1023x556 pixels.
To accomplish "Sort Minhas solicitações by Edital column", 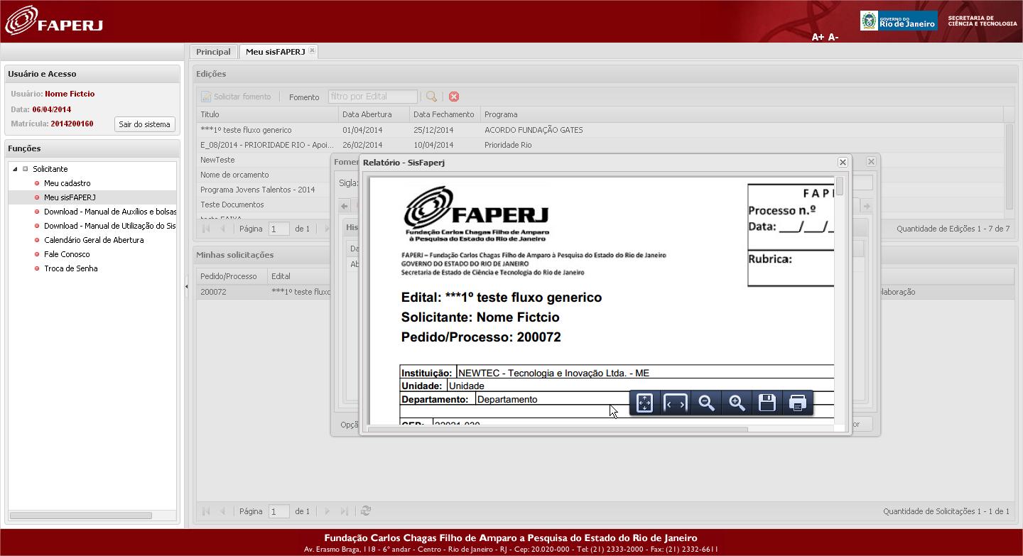I will [x=300, y=276].
